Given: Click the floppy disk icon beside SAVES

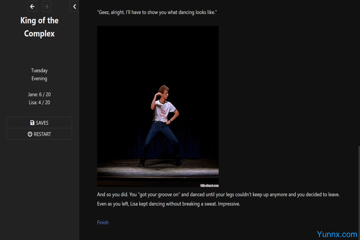Looking at the screenshot, I should point(32,123).
